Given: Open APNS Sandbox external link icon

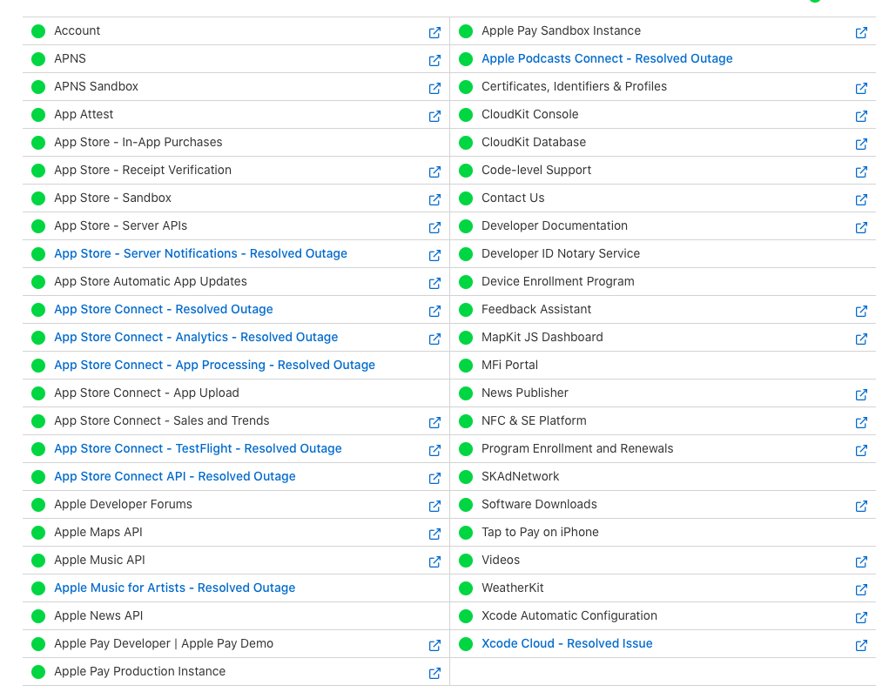Looking at the screenshot, I should tap(434, 88).
